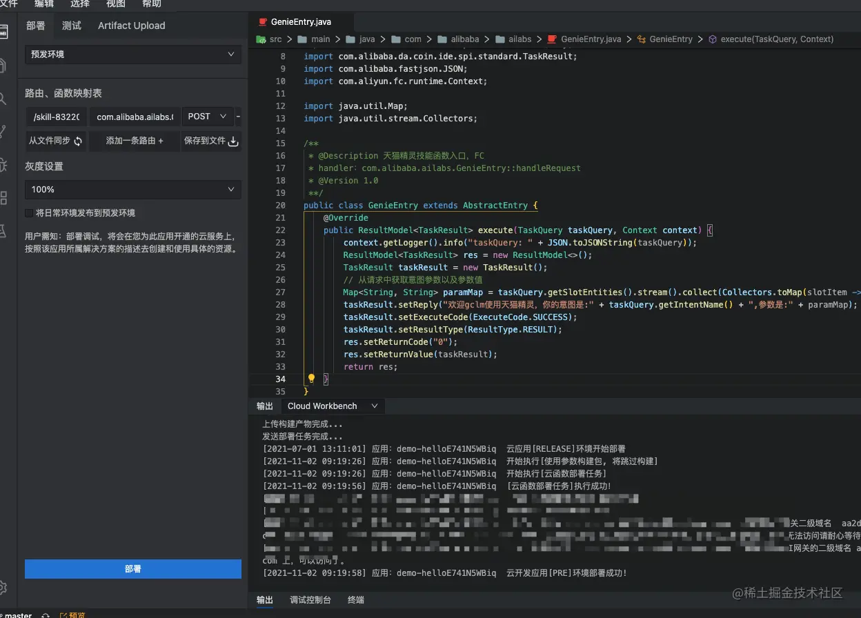Viewport: 861px width, 618px height.
Task: Open the 选择 menu
Action: click(80, 4)
